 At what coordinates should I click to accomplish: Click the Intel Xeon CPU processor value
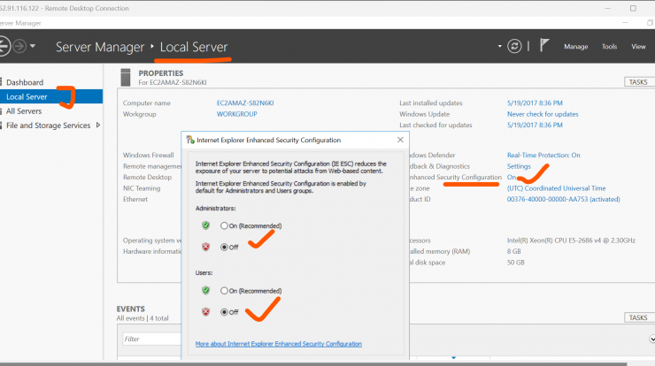coord(571,240)
